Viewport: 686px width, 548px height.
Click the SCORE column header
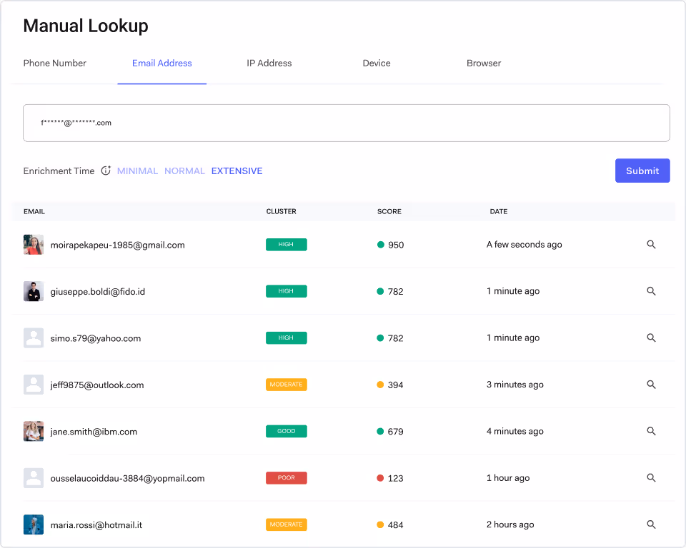tap(389, 211)
